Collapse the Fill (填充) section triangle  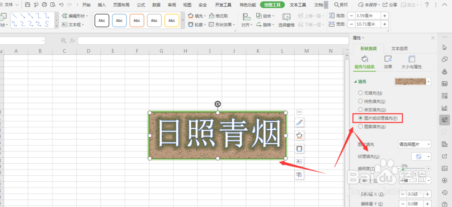click(x=355, y=82)
